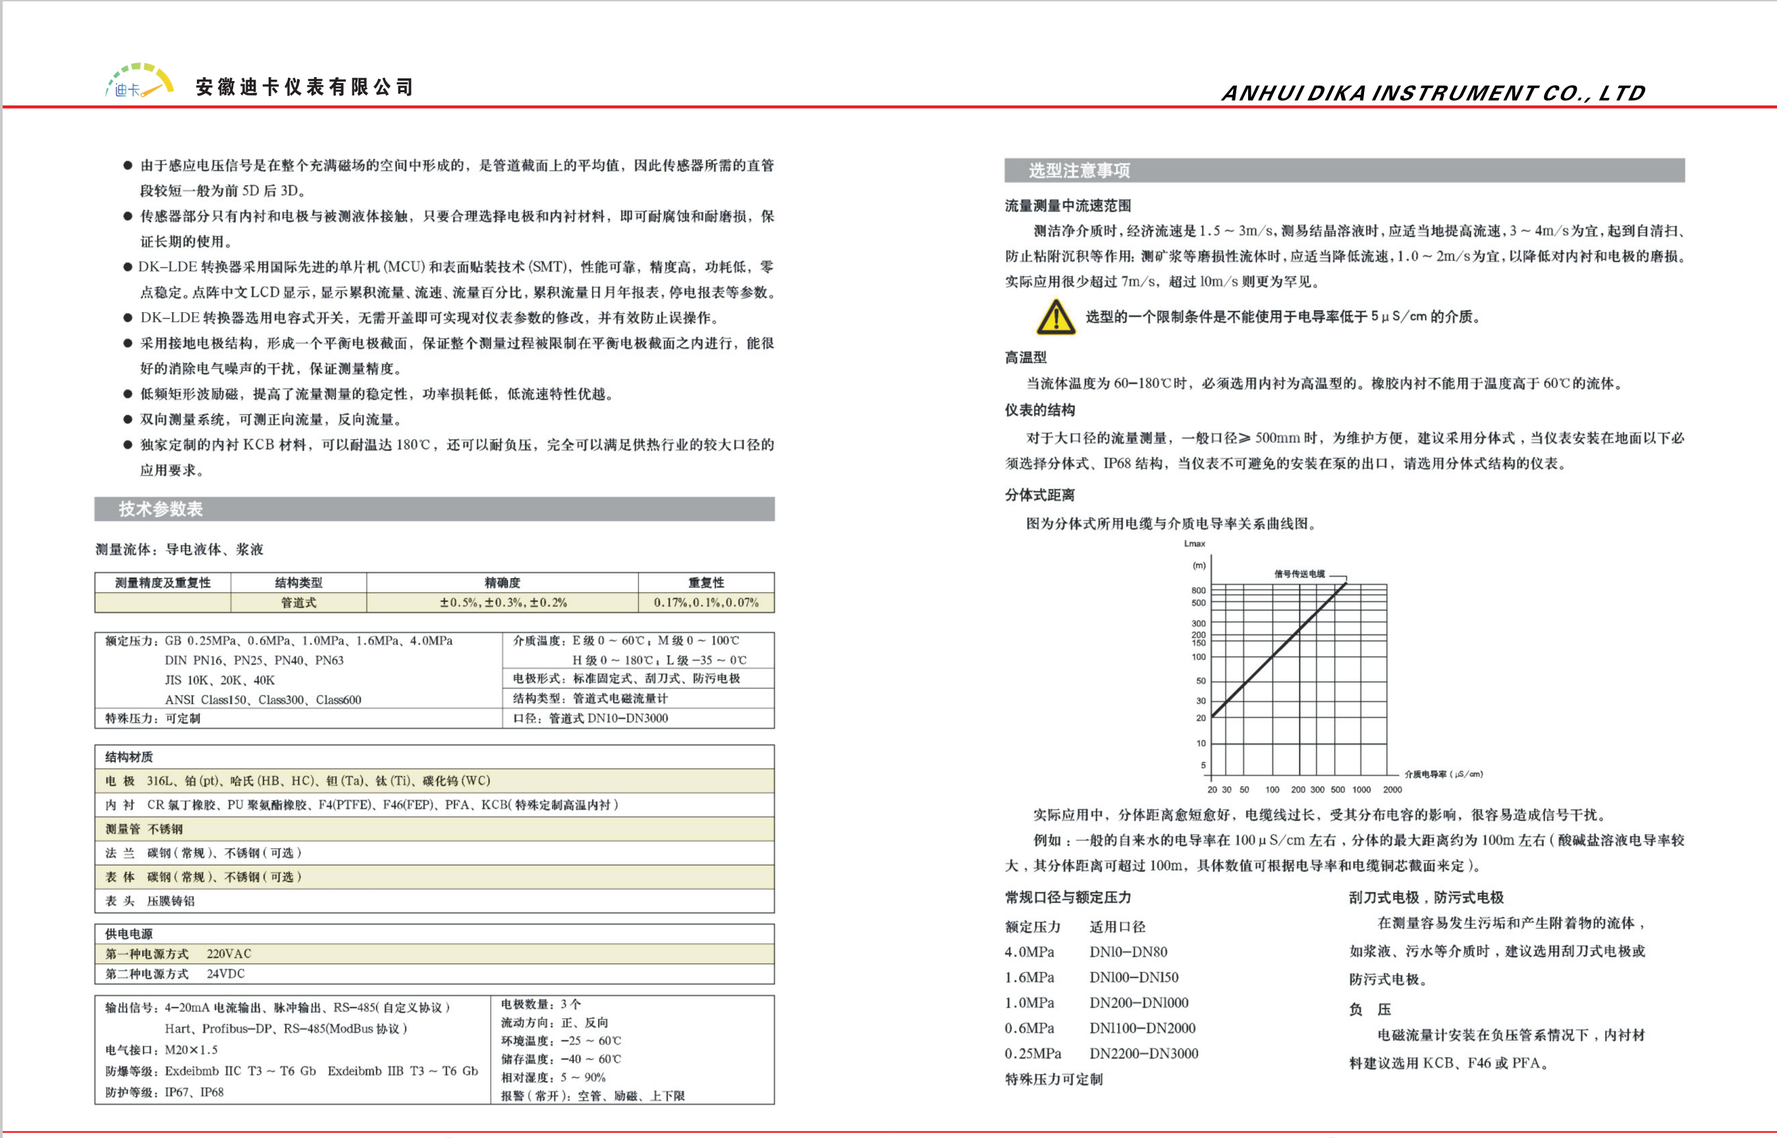Image resolution: width=1777 pixels, height=1138 pixels.
Task: Click the ANHUI DIKA INSTRUMENT CO., LTD title
Action: (x=1433, y=93)
